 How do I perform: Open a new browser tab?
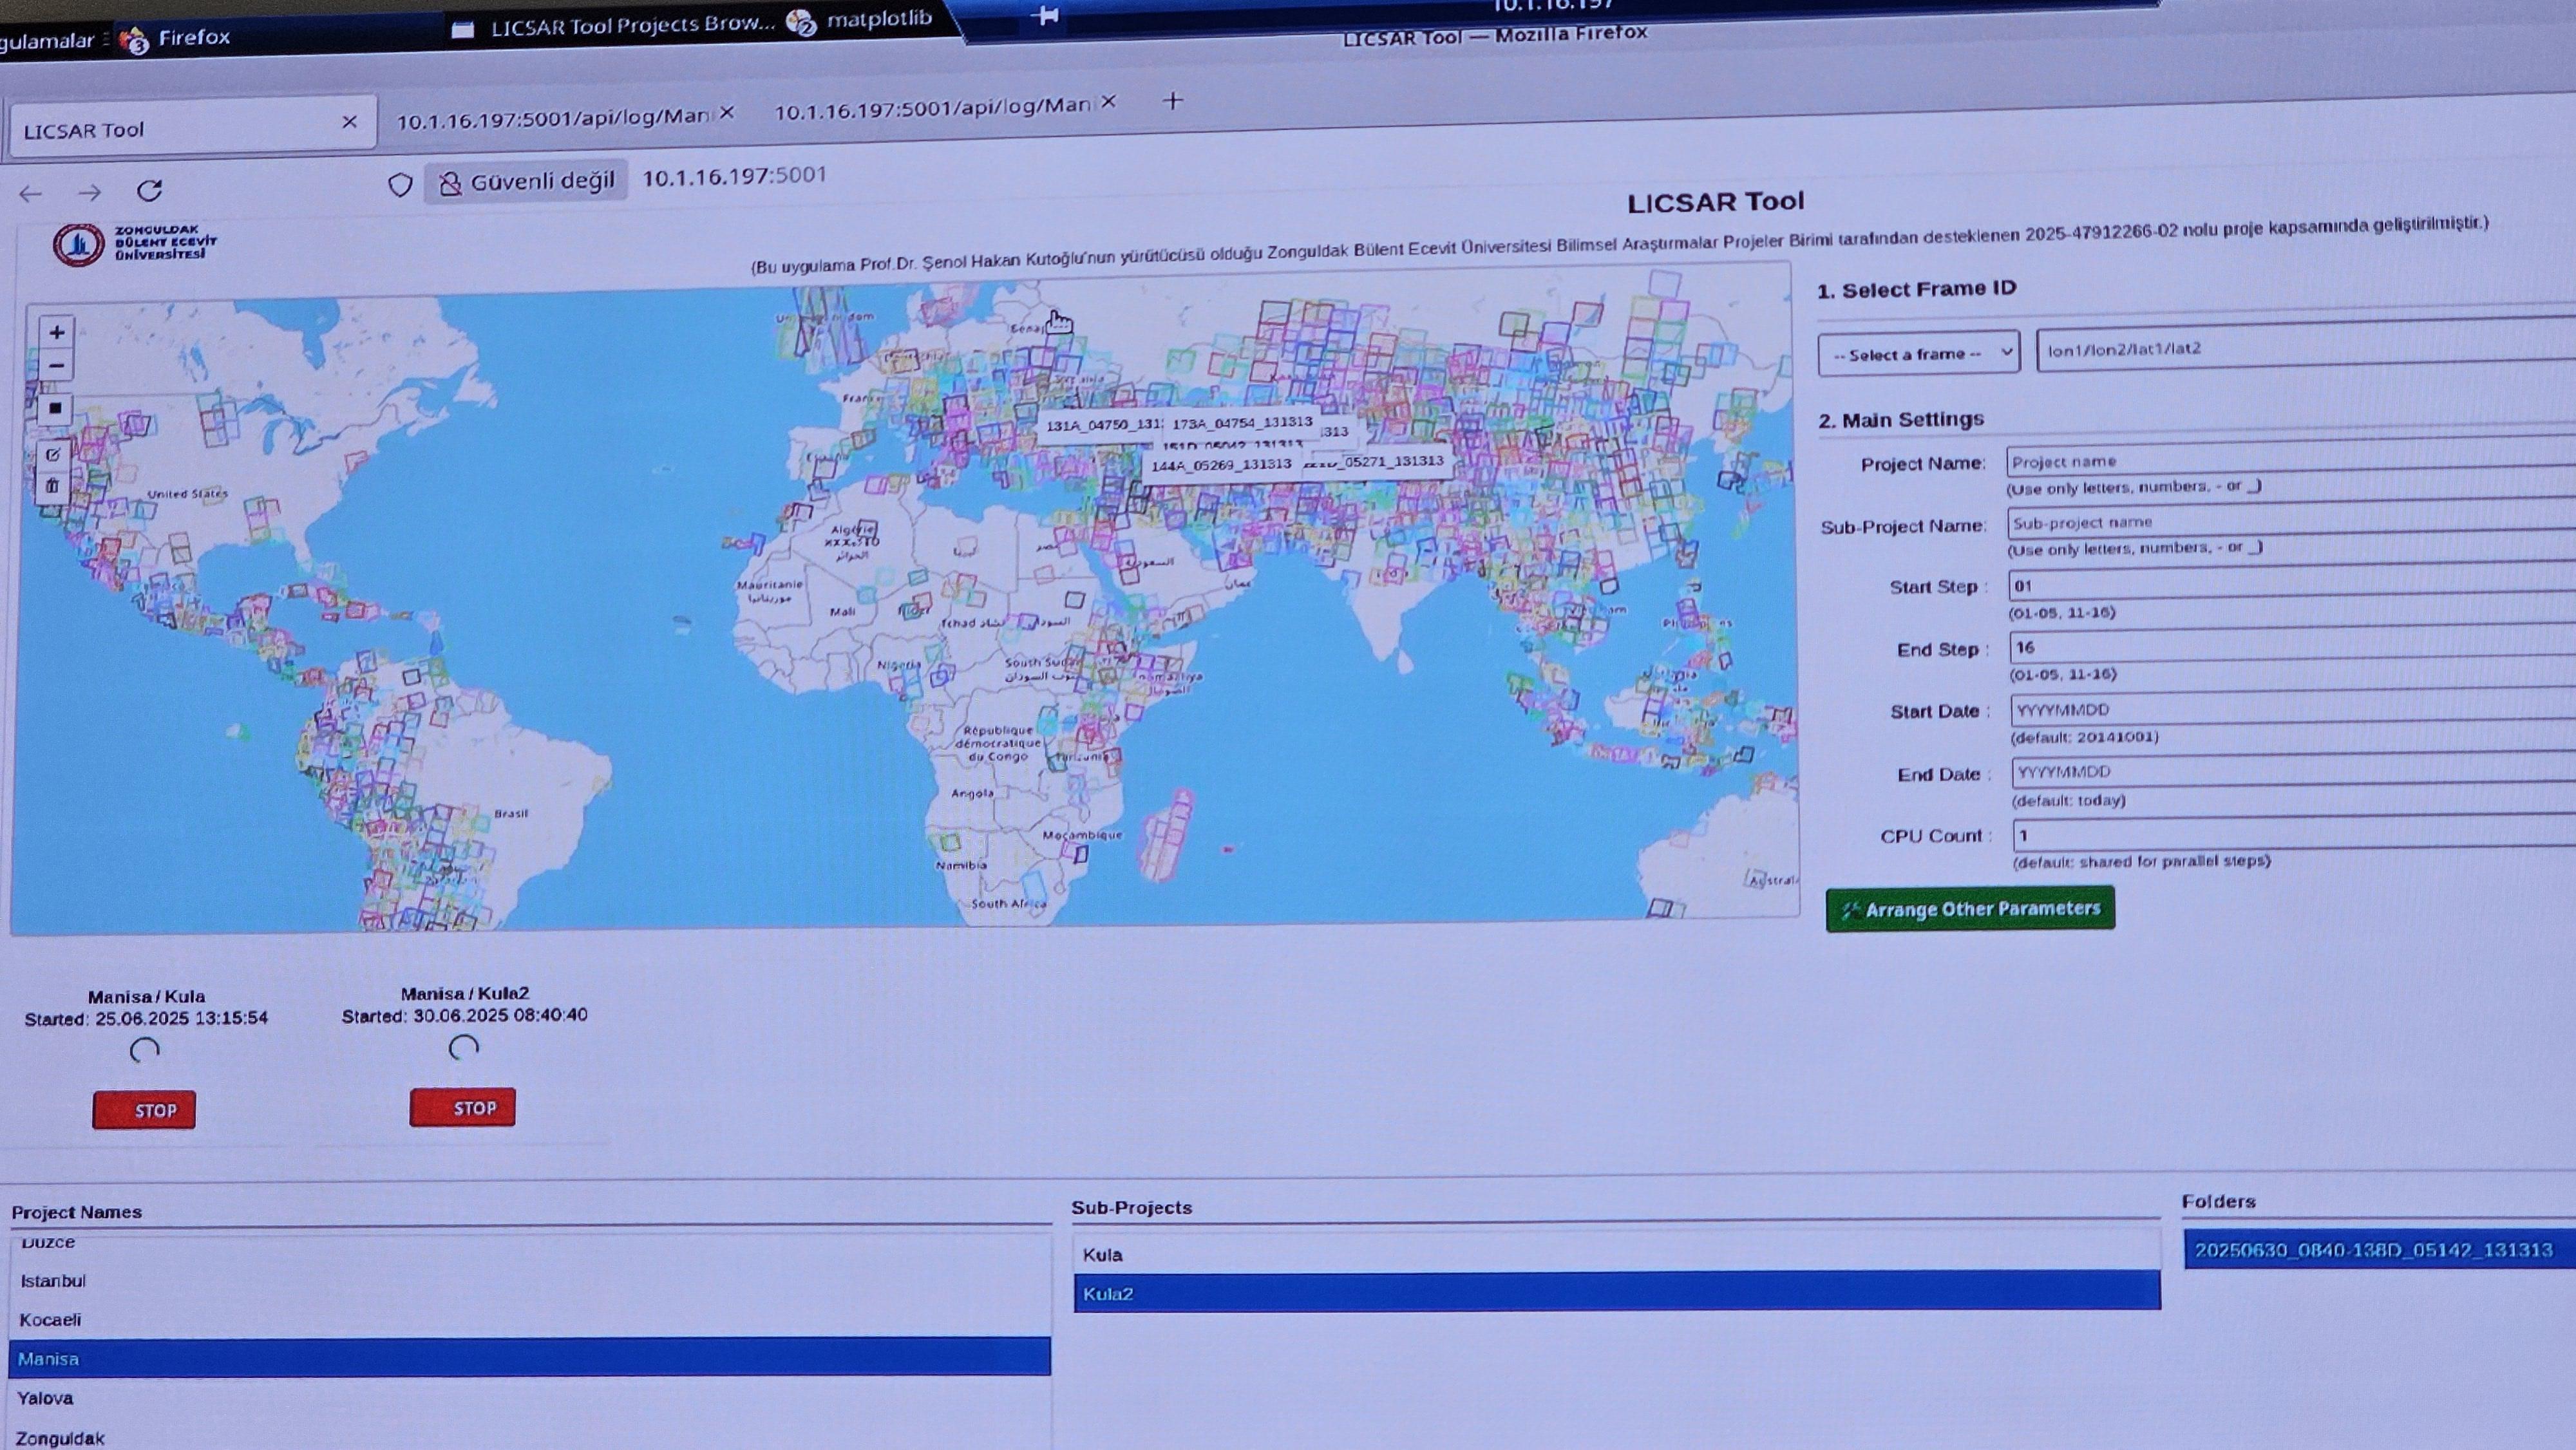pyautogui.click(x=1173, y=101)
